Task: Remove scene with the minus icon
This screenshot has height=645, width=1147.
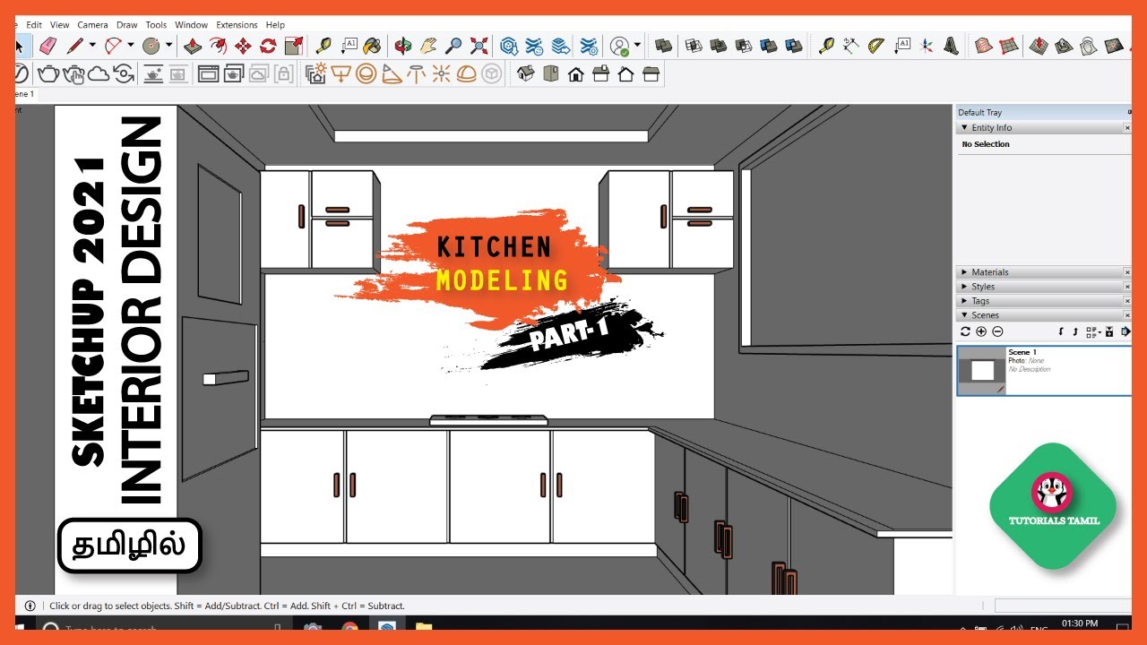Action: click(x=997, y=331)
